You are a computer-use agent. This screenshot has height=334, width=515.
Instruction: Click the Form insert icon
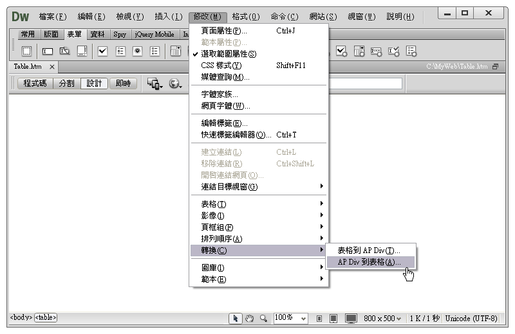click(x=26, y=51)
